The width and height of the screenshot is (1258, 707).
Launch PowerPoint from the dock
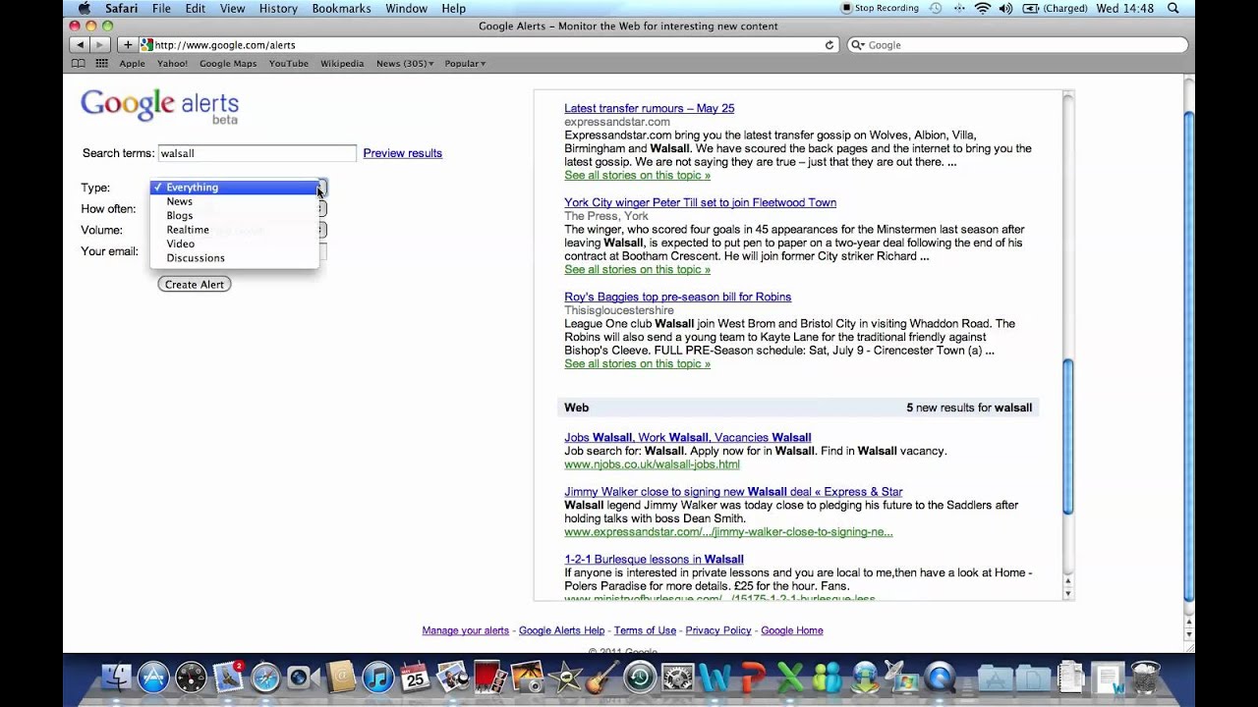pos(752,677)
